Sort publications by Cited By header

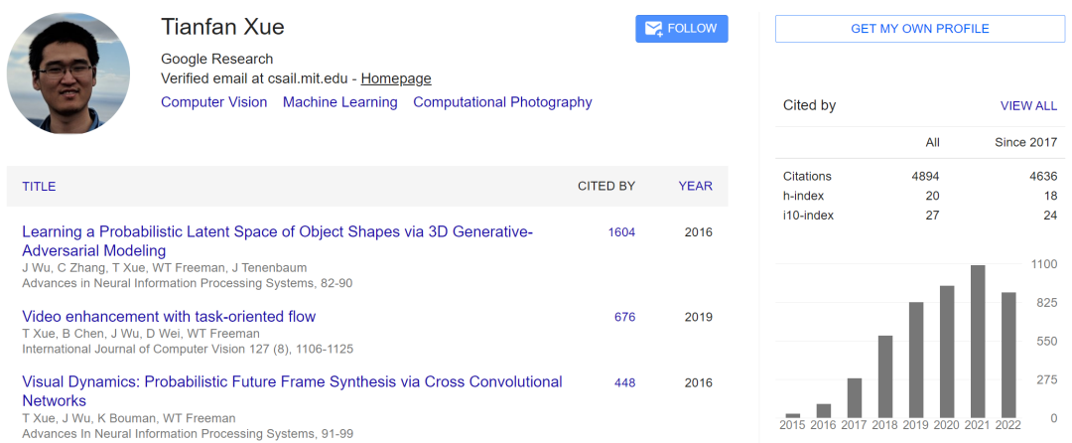point(606,186)
